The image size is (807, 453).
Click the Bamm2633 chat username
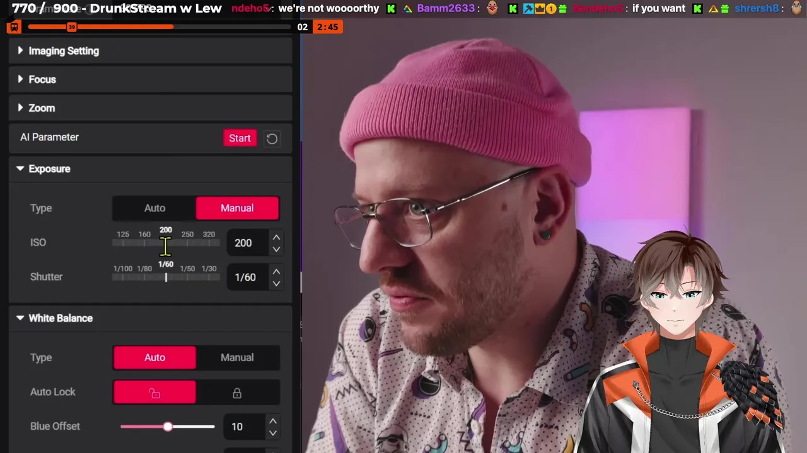point(446,8)
